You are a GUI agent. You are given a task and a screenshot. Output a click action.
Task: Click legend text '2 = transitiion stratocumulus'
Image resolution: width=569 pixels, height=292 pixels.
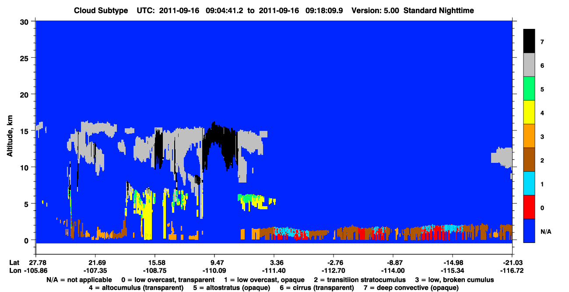pos(360,280)
